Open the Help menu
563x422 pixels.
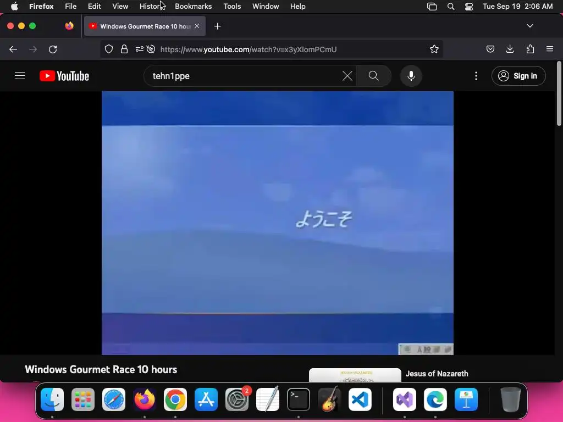(297, 7)
